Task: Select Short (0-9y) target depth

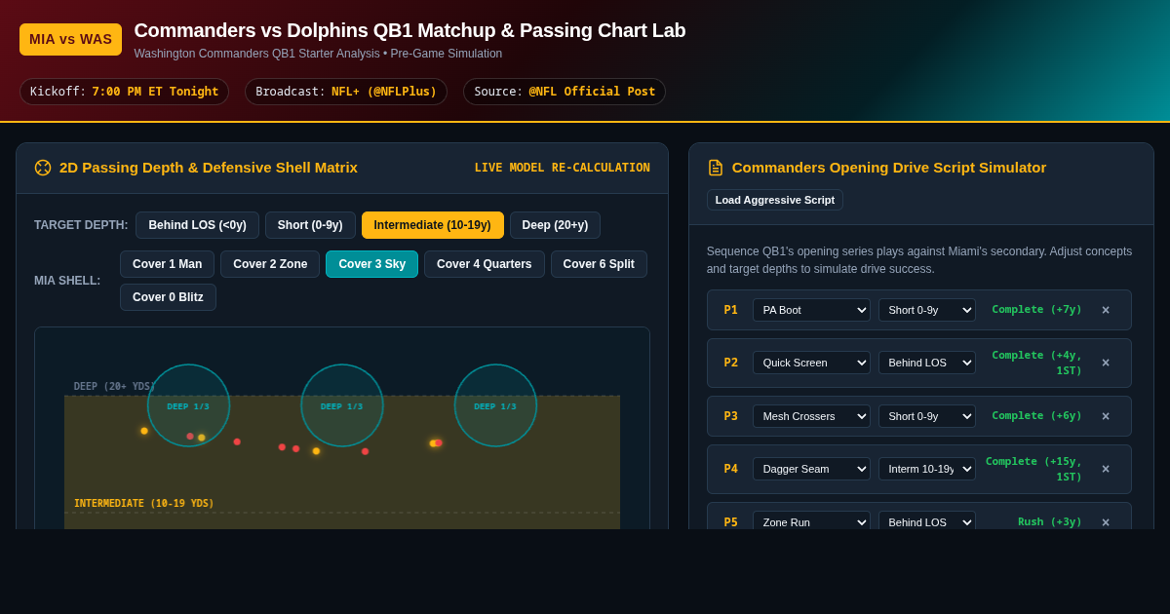Action: point(310,225)
